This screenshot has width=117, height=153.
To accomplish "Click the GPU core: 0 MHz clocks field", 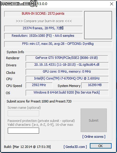I will 67,72.
